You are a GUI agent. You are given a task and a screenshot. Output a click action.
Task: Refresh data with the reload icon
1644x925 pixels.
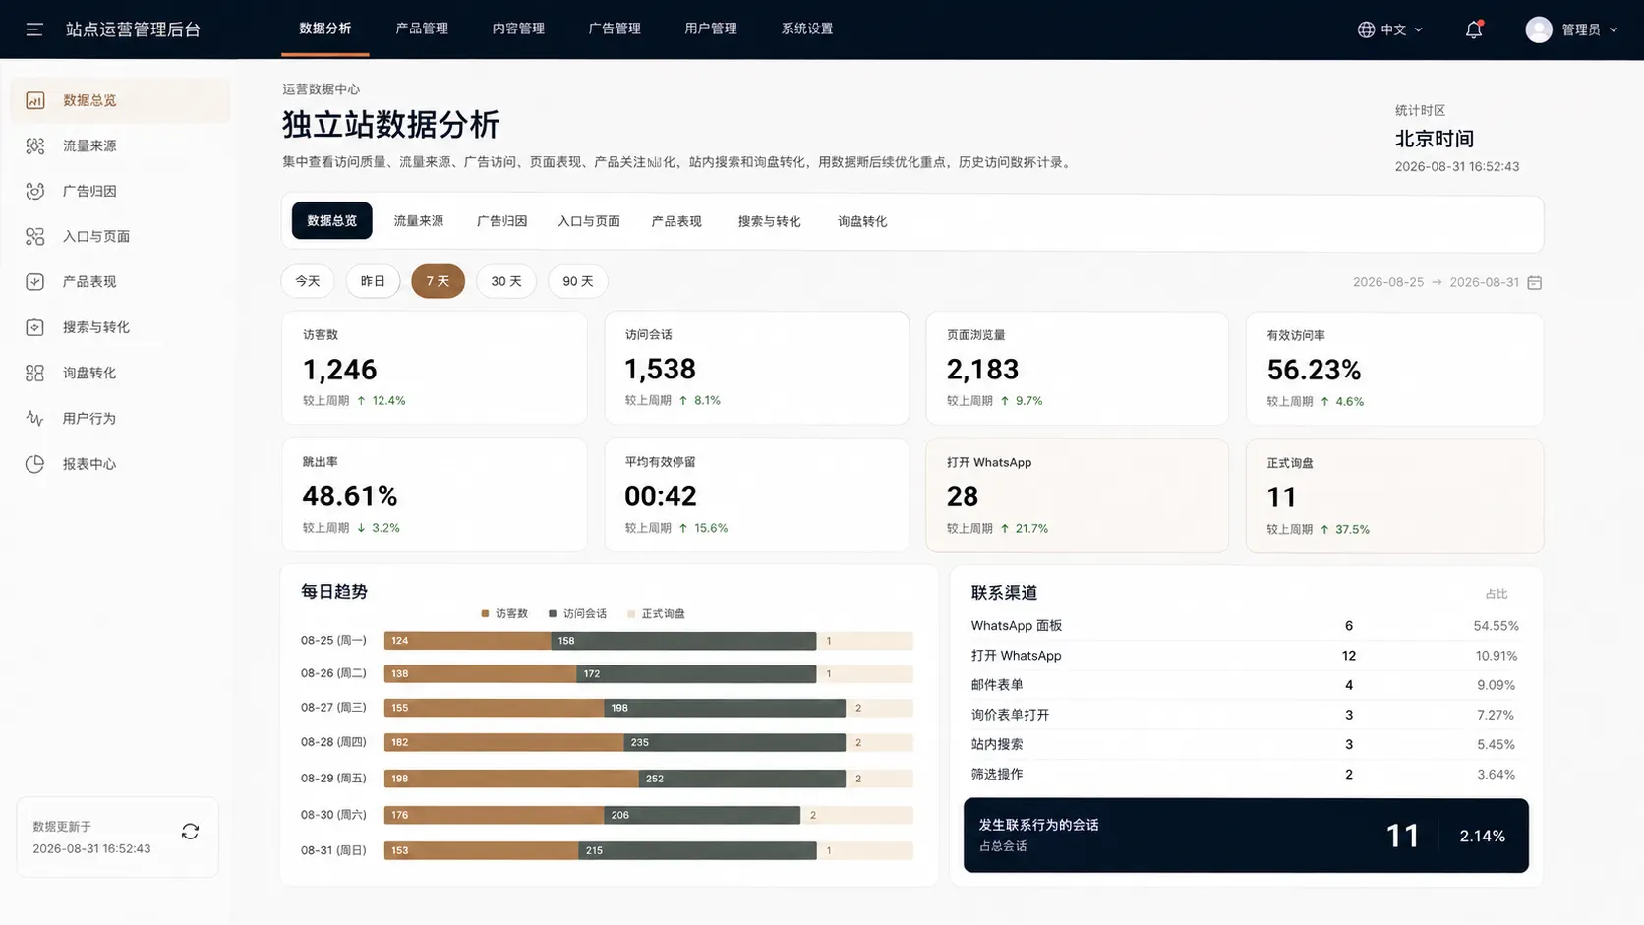(190, 832)
